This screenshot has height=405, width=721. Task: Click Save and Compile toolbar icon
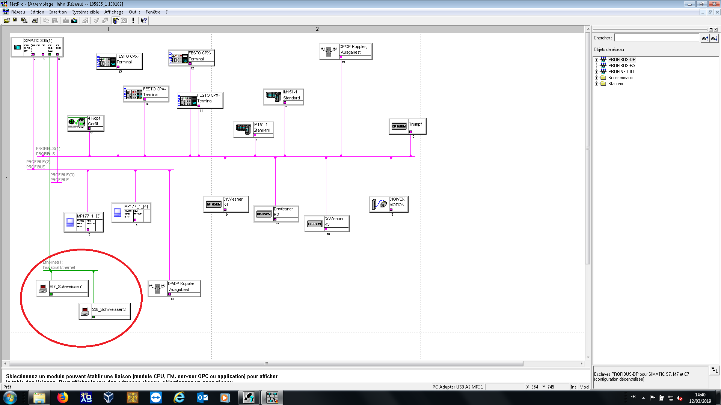coord(24,21)
